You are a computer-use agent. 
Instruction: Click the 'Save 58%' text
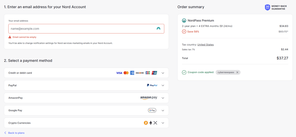193,32
